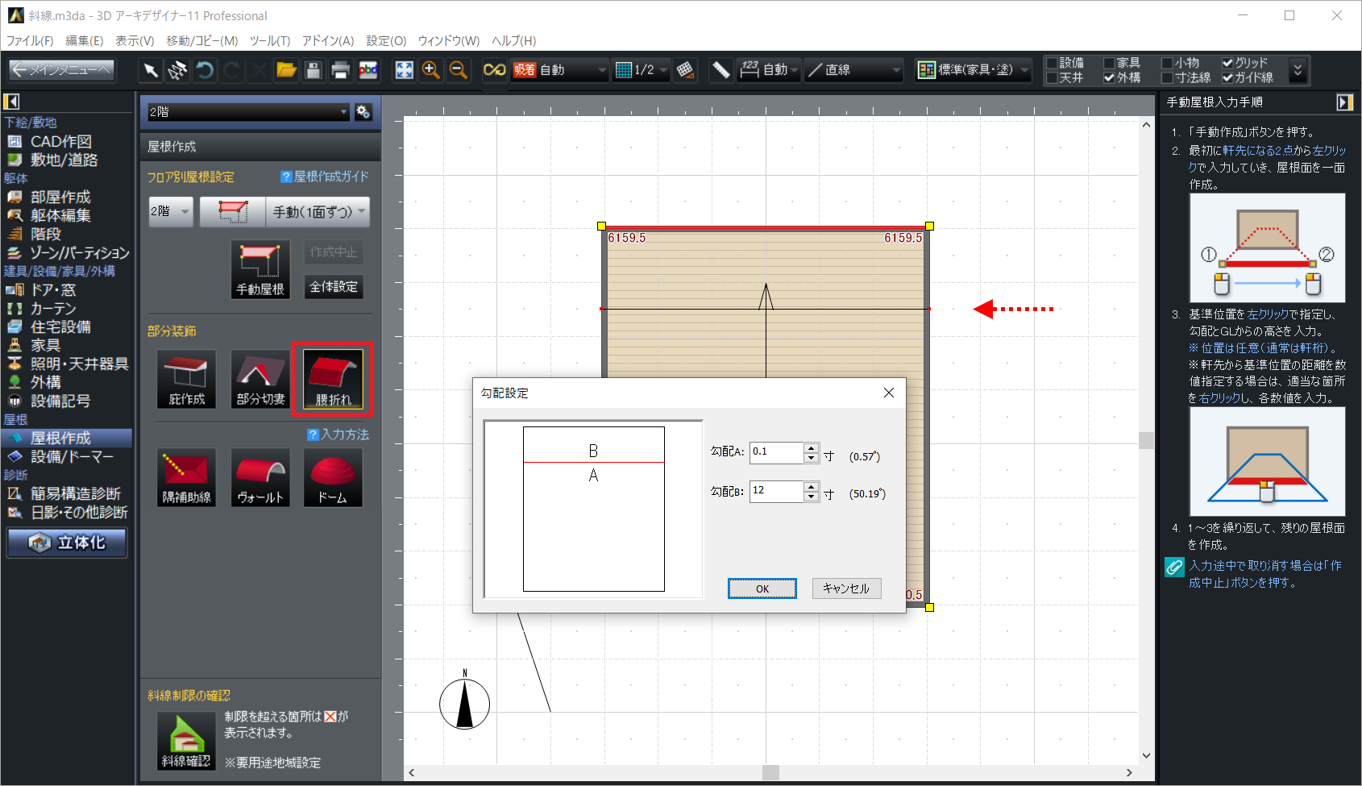The height and width of the screenshot is (786, 1362).
Task: Open the ファイル(F) menu
Action: [x=30, y=41]
